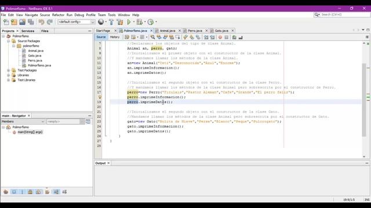Click the Redo arrow icon
The width and height of the screenshot is (371, 208).
click(x=50, y=22)
